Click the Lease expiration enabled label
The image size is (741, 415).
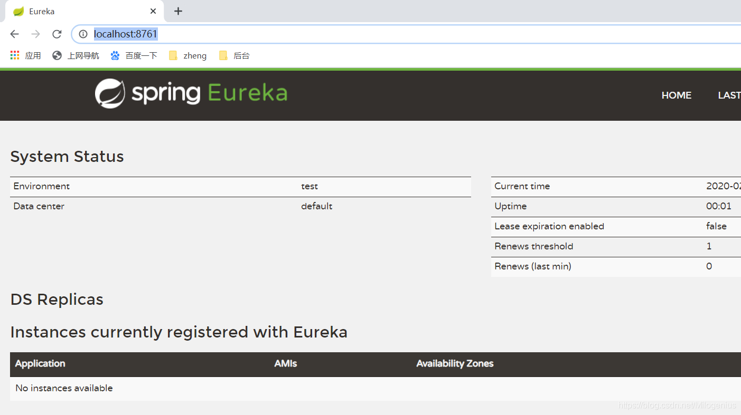click(549, 226)
